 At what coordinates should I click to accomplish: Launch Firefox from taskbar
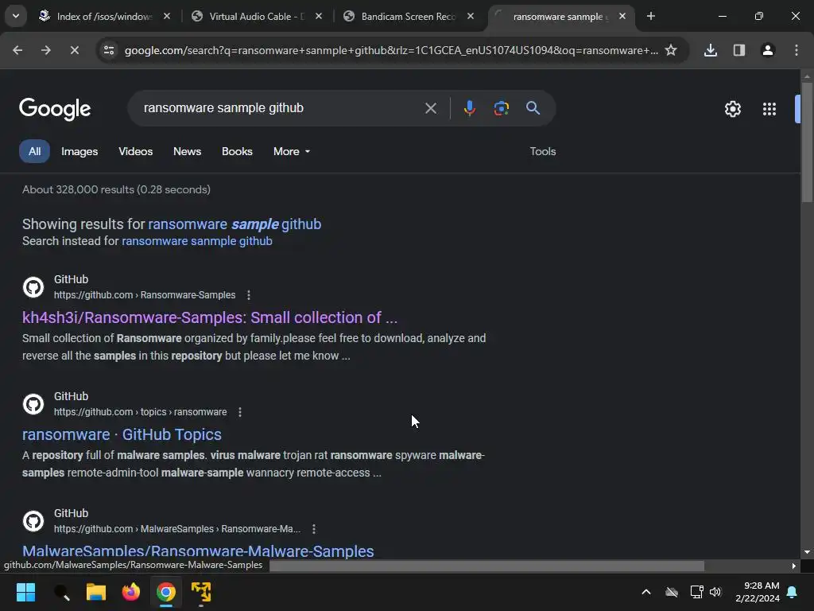(131, 592)
